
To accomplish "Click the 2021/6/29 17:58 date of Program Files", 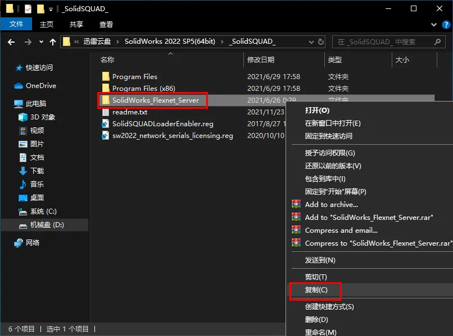I will pyautogui.click(x=274, y=76).
